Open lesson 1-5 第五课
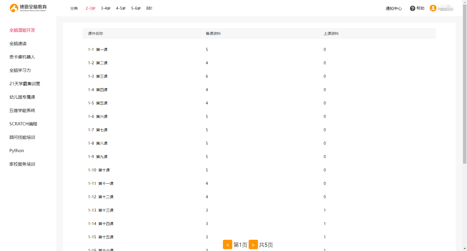The height and width of the screenshot is (251, 467). click(98, 103)
